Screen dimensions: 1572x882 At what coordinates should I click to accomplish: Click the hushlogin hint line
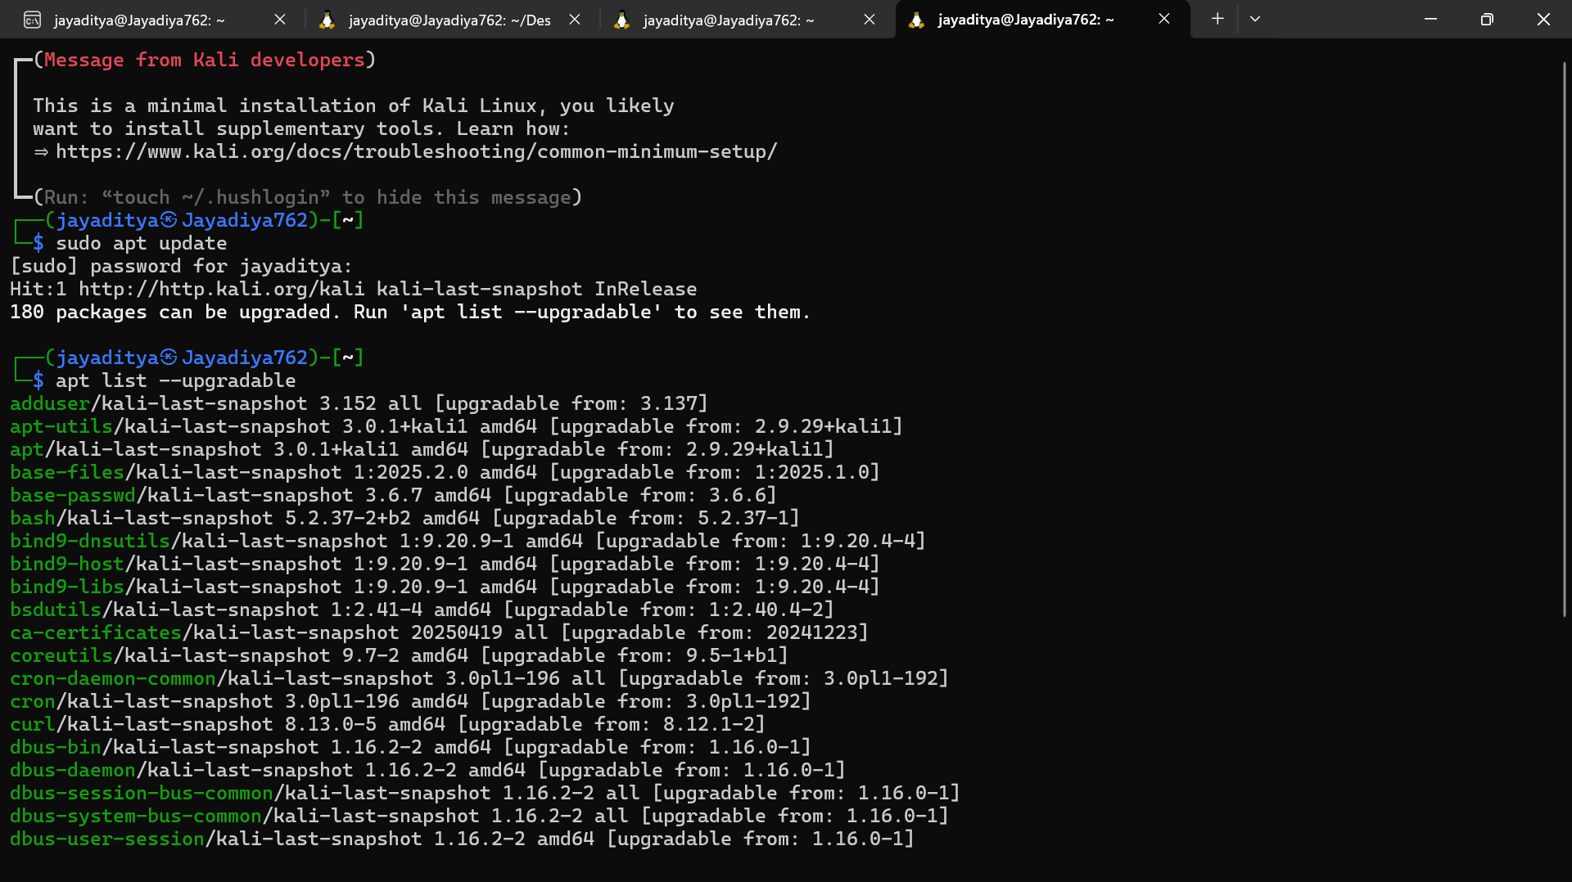pos(307,198)
